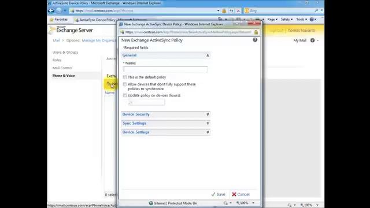Click the Cancel button
Screen dimensions: 370x208
(240, 194)
